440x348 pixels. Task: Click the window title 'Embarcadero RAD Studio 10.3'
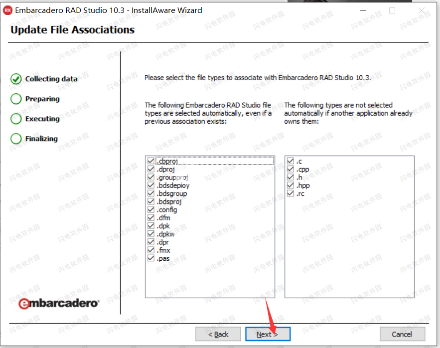tap(109, 10)
